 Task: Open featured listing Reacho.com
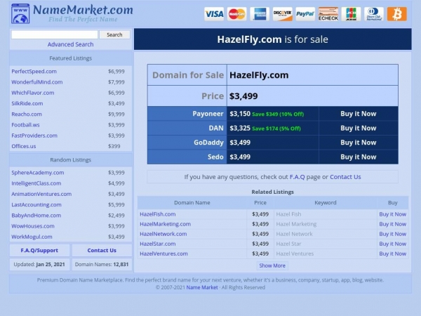(27, 114)
